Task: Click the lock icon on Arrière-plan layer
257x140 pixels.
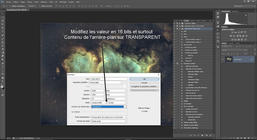Action: click(252, 60)
